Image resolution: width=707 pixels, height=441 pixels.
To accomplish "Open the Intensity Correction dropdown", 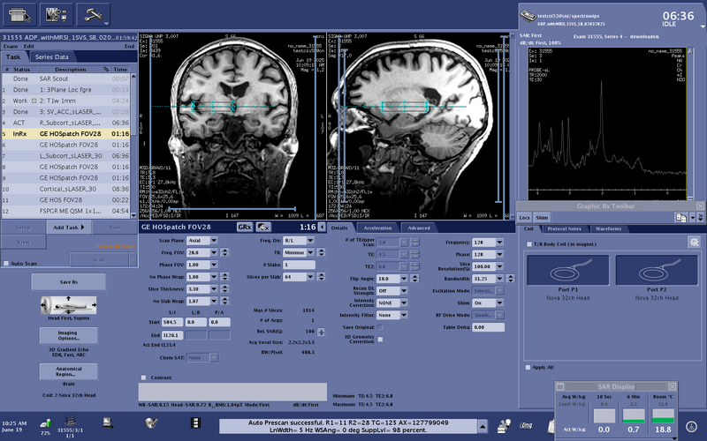I will 404,303.
